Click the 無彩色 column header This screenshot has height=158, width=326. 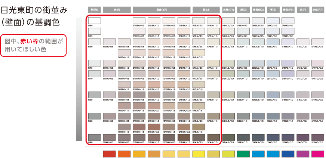click(94, 9)
